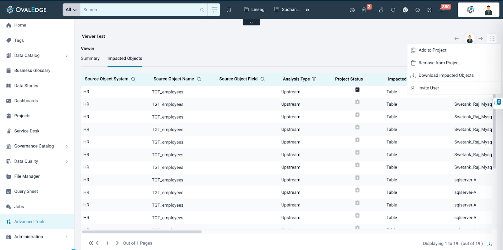Open the comments chat icon with 0 badge
The height and width of the screenshot is (250, 503).
[x=497, y=103]
